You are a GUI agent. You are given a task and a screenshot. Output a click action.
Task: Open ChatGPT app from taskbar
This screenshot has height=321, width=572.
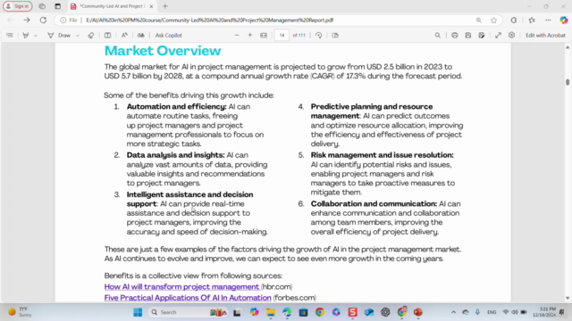coord(385,312)
